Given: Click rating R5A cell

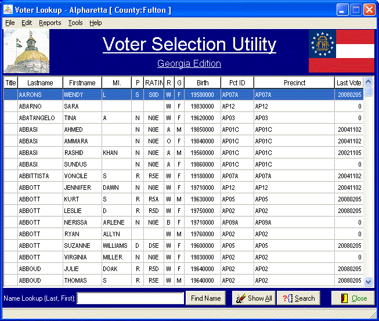Looking at the screenshot, I should [x=154, y=199].
